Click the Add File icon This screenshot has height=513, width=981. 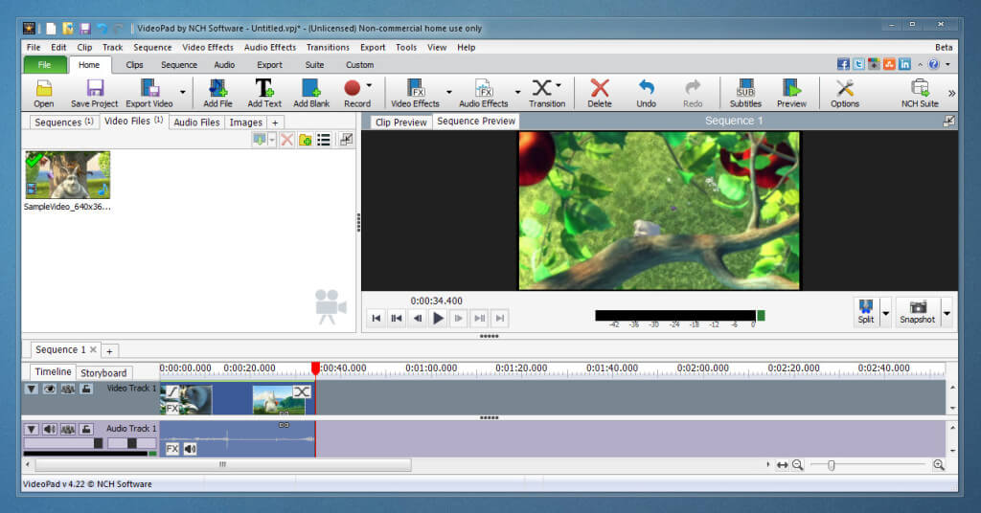[x=217, y=89]
